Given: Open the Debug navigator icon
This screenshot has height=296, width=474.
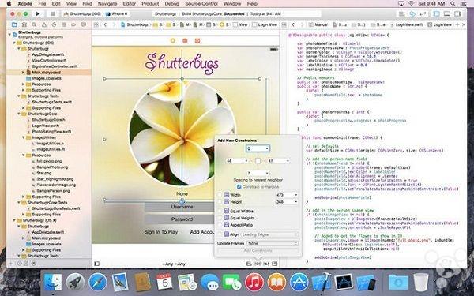Looking at the screenshot, I should 64,24.
